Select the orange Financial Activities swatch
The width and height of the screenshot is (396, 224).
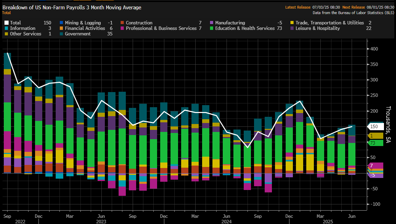[x=61, y=29]
